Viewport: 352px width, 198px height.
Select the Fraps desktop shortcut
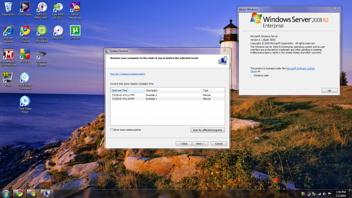(8, 80)
